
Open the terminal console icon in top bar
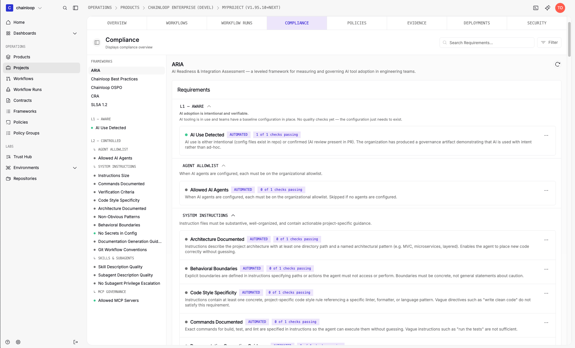click(536, 8)
